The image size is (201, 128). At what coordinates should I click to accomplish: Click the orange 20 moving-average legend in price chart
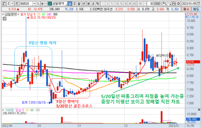(38, 14)
